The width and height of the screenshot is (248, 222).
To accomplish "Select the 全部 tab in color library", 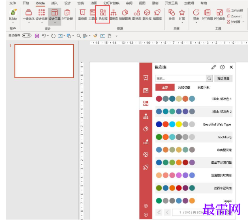I will (165, 87).
